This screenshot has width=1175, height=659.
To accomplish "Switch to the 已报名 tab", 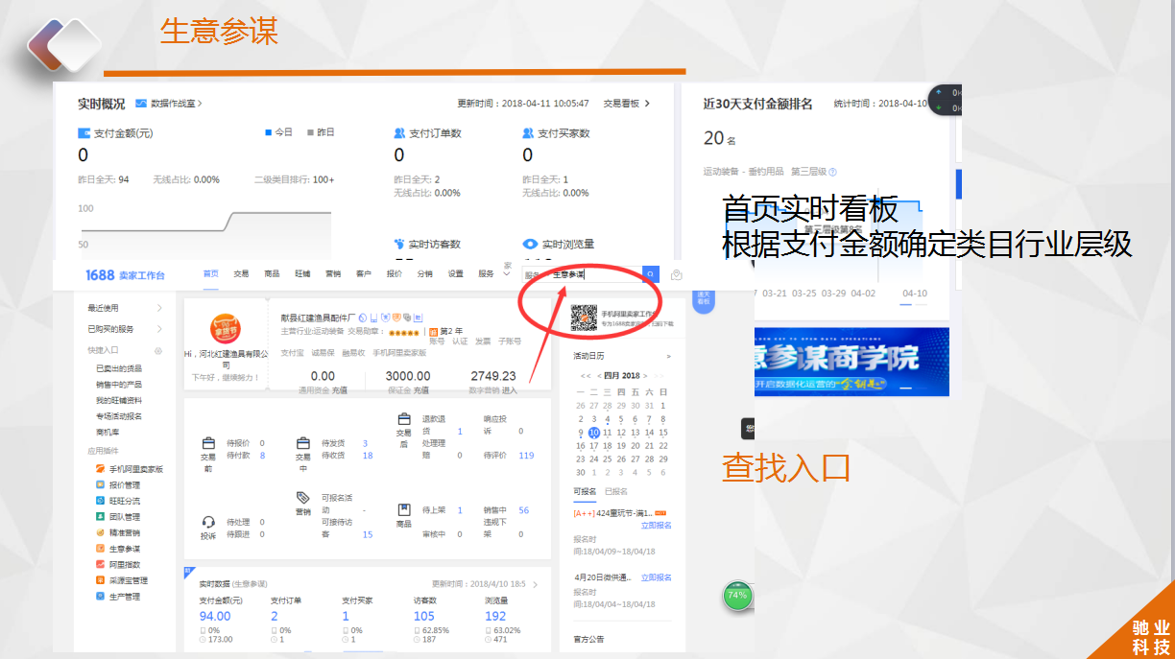I will click(616, 491).
